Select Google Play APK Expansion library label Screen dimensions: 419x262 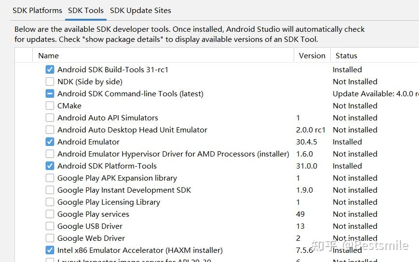[x=117, y=178]
